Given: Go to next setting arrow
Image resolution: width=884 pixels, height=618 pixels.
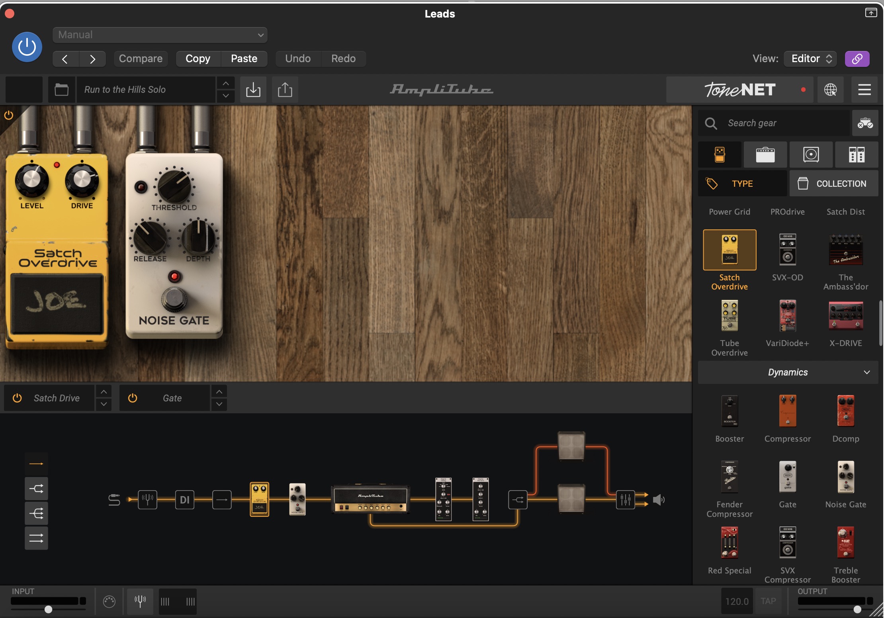Looking at the screenshot, I should click(x=93, y=59).
